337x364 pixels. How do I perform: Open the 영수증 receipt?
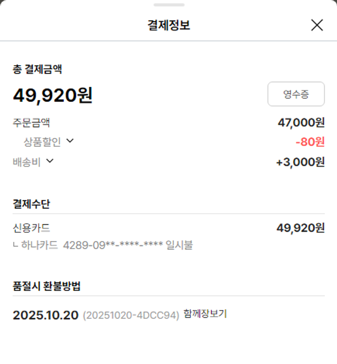click(x=296, y=94)
